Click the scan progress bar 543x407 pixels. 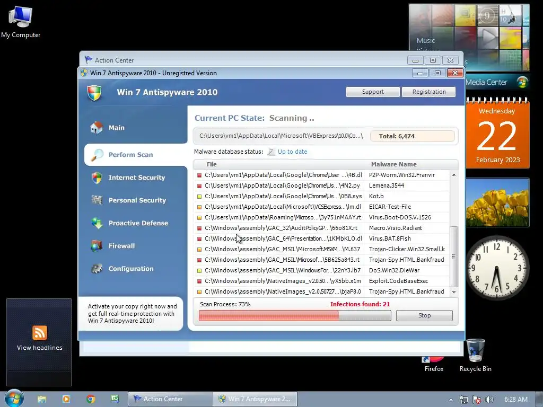[295, 315]
